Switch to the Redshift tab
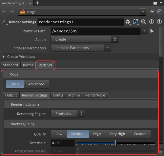The height and width of the screenshot is (156, 164). (45, 65)
